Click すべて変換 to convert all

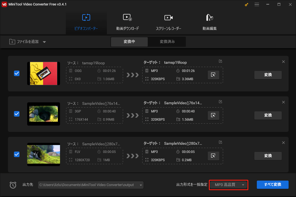(273, 185)
